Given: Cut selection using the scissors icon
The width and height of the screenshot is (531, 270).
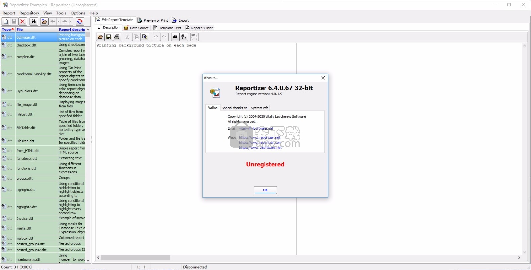Looking at the screenshot, I should coord(128,37).
